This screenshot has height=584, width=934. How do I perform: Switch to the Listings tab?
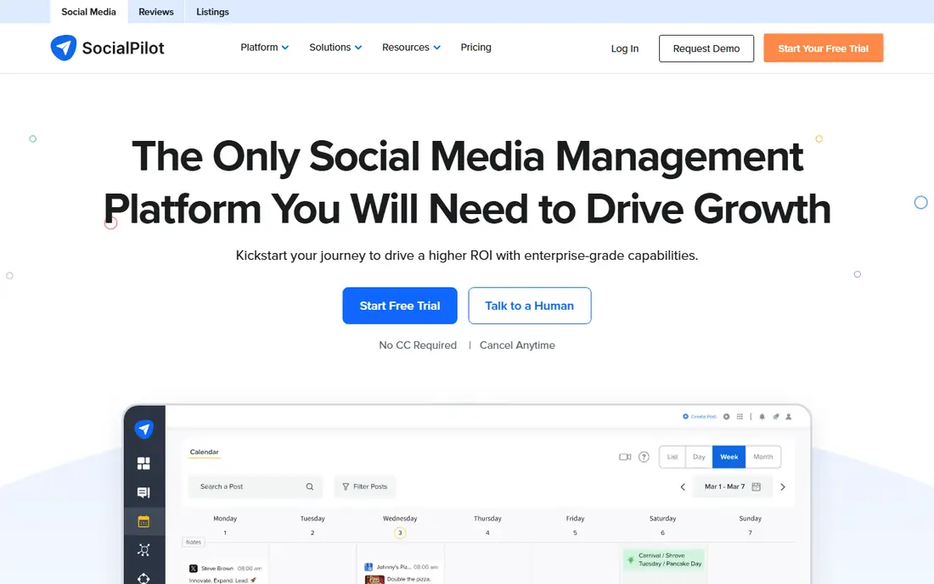point(212,12)
